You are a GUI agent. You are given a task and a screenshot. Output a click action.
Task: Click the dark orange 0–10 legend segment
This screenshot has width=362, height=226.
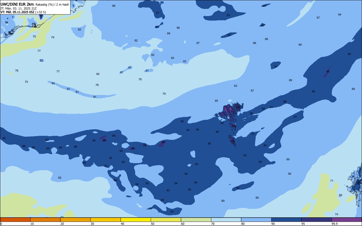point(15,220)
